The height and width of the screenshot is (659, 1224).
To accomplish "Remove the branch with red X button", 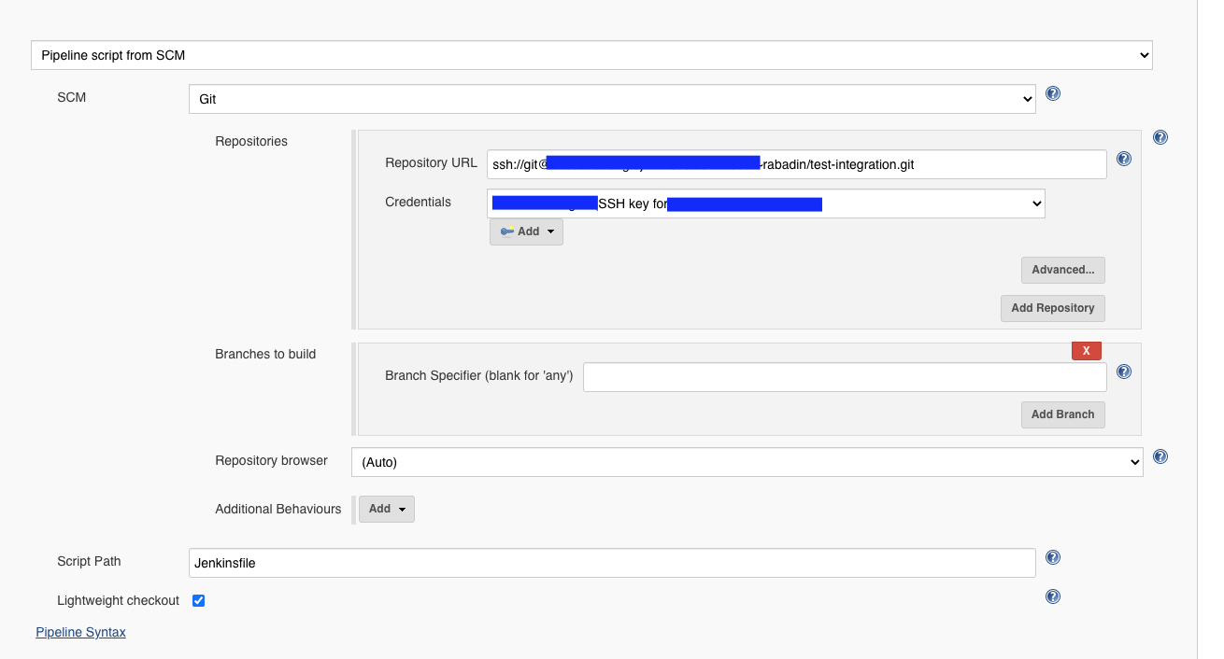I will [x=1086, y=350].
